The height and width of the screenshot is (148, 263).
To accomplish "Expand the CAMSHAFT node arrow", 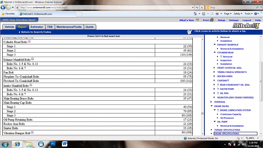I will tap(214, 80).
